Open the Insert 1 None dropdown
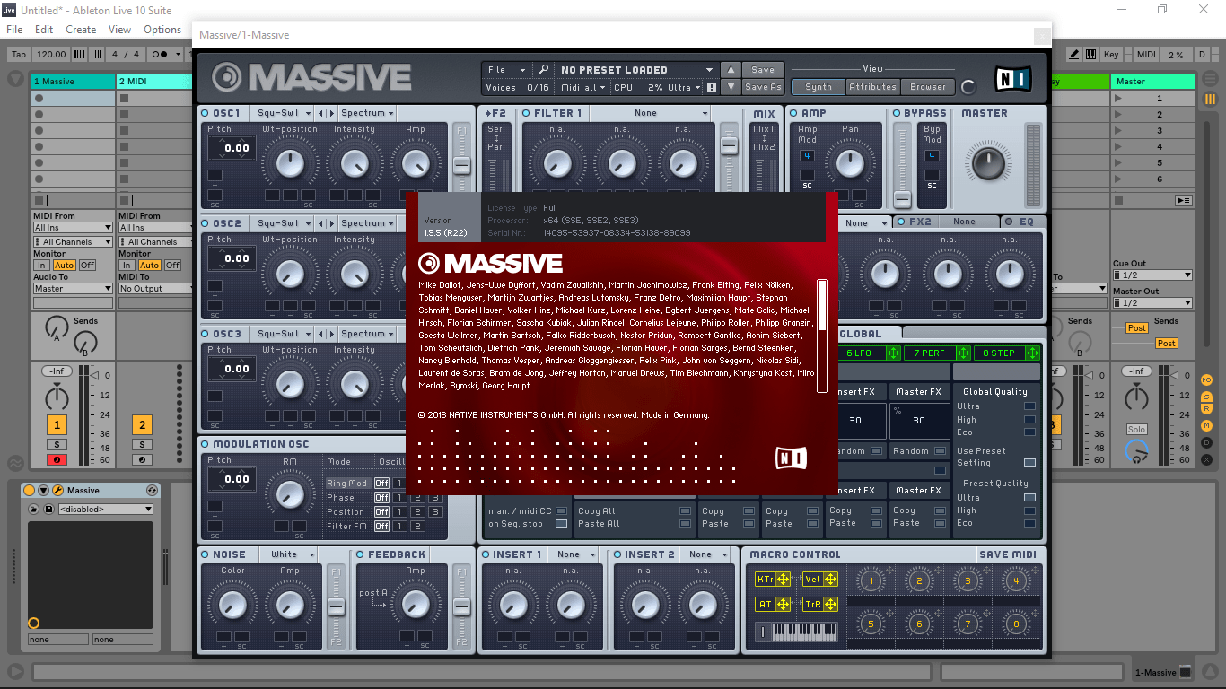 pyautogui.click(x=574, y=554)
